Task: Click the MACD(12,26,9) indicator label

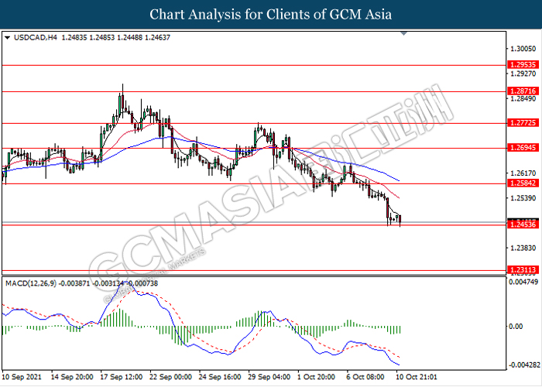Action: (x=31, y=284)
